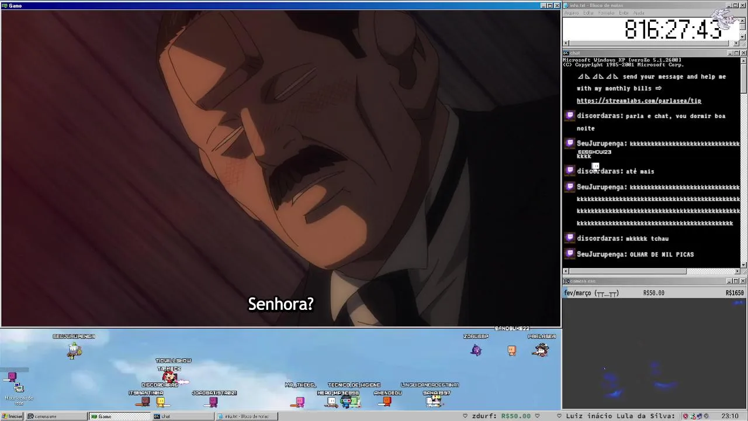Click the console icon in chat title bar
Image resolution: width=748 pixels, height=421 pixels.
tap(566, 53)
